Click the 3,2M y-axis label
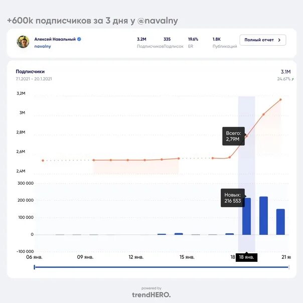 tap(21, 93)
